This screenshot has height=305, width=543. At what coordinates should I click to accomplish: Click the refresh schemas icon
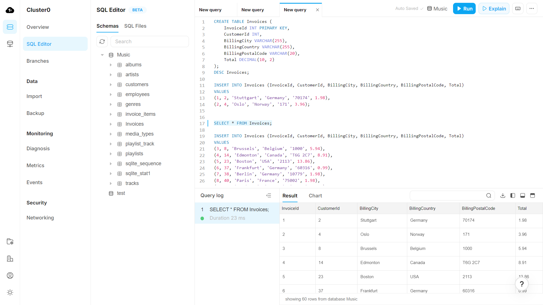click(102, 42)
